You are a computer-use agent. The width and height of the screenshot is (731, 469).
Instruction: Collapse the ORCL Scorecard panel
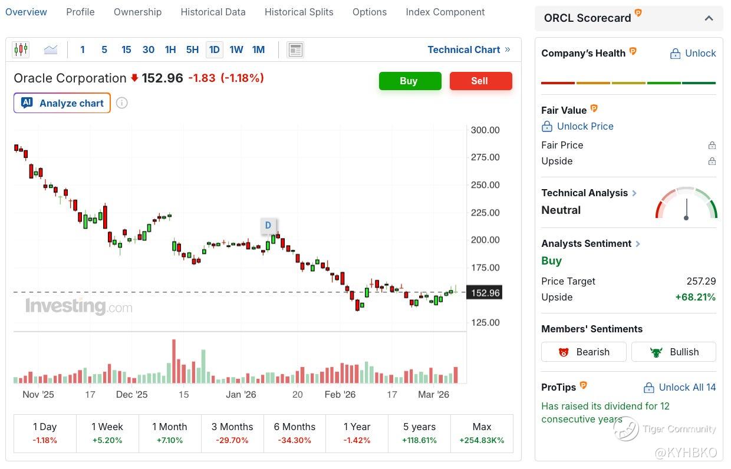point(709,18)
